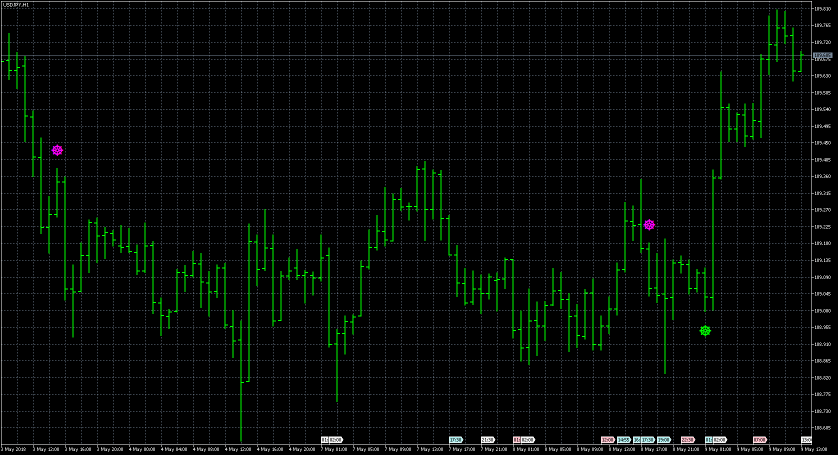Click the 13:00 event marker at chart end
838x455 pixels.
(806, 440)
